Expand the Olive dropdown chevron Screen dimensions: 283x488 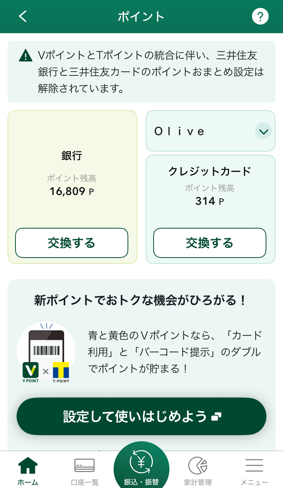(x=263, y=131)
